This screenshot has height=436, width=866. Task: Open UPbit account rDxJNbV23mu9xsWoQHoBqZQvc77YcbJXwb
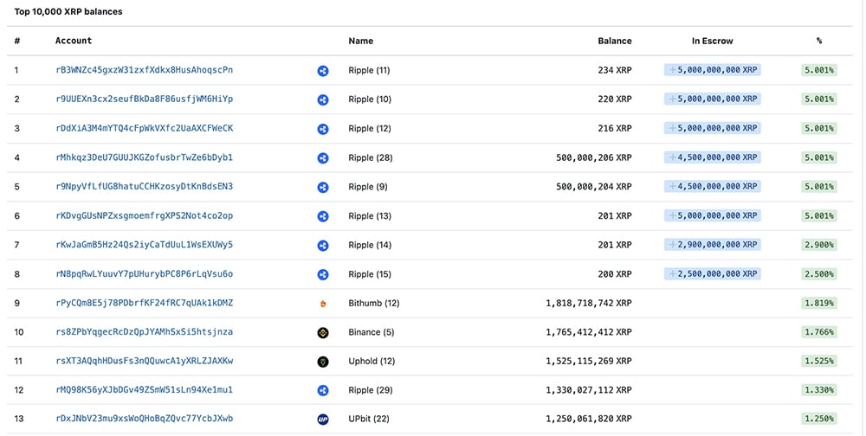(144, 419)
